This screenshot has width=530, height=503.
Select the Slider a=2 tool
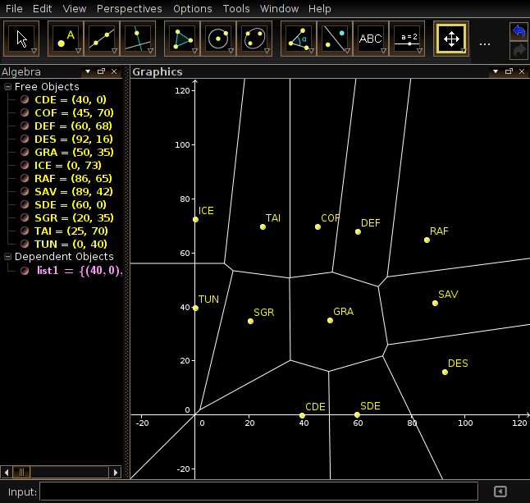tap(407, 39)
